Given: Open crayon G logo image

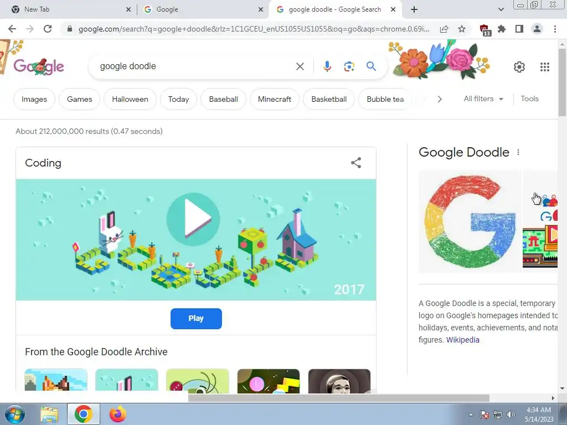Looking at the screenshot, I should click(x=470, y=221).
